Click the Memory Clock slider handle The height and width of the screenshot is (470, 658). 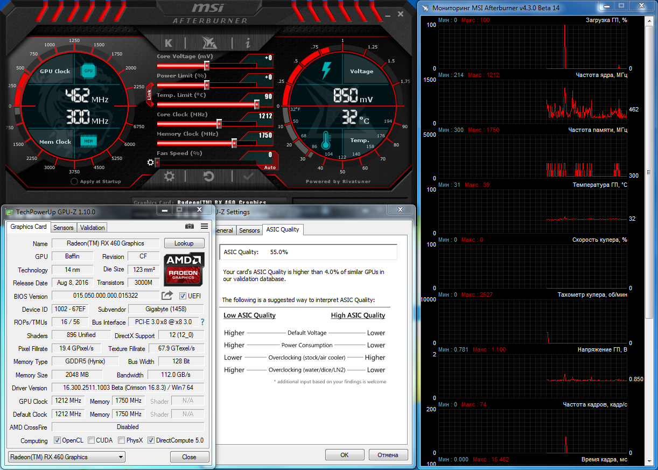(x=234, y=143)
